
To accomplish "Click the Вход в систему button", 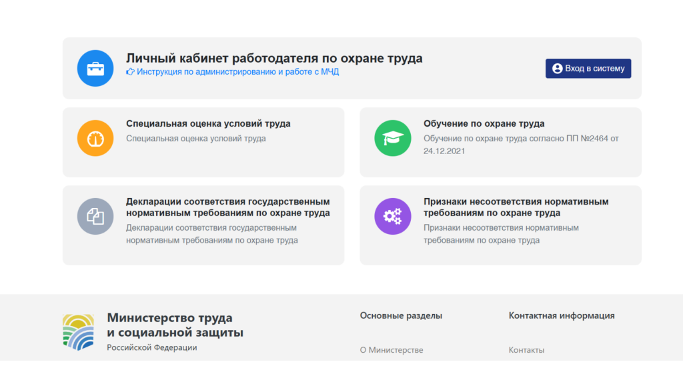I will [x=588, y=69].
